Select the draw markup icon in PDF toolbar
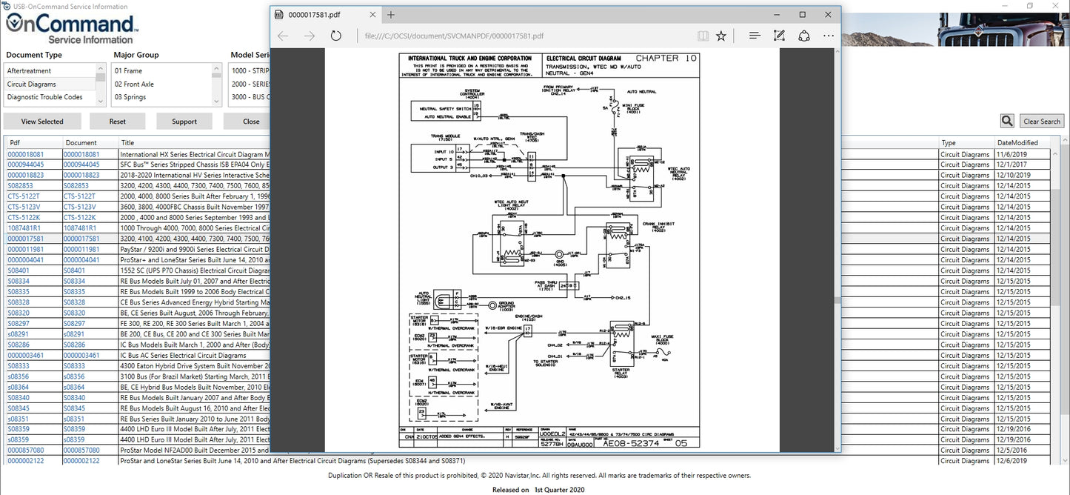This screenshot has height=495, width=1070. pyautogui.click(x=778, y=35)
